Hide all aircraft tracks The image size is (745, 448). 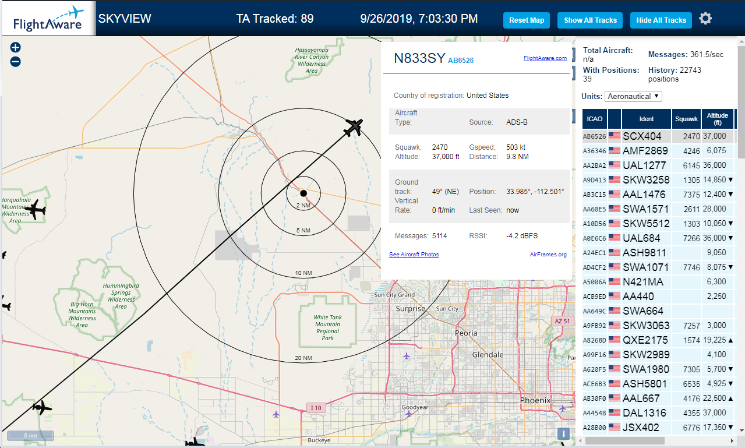[x=661, y=20]
